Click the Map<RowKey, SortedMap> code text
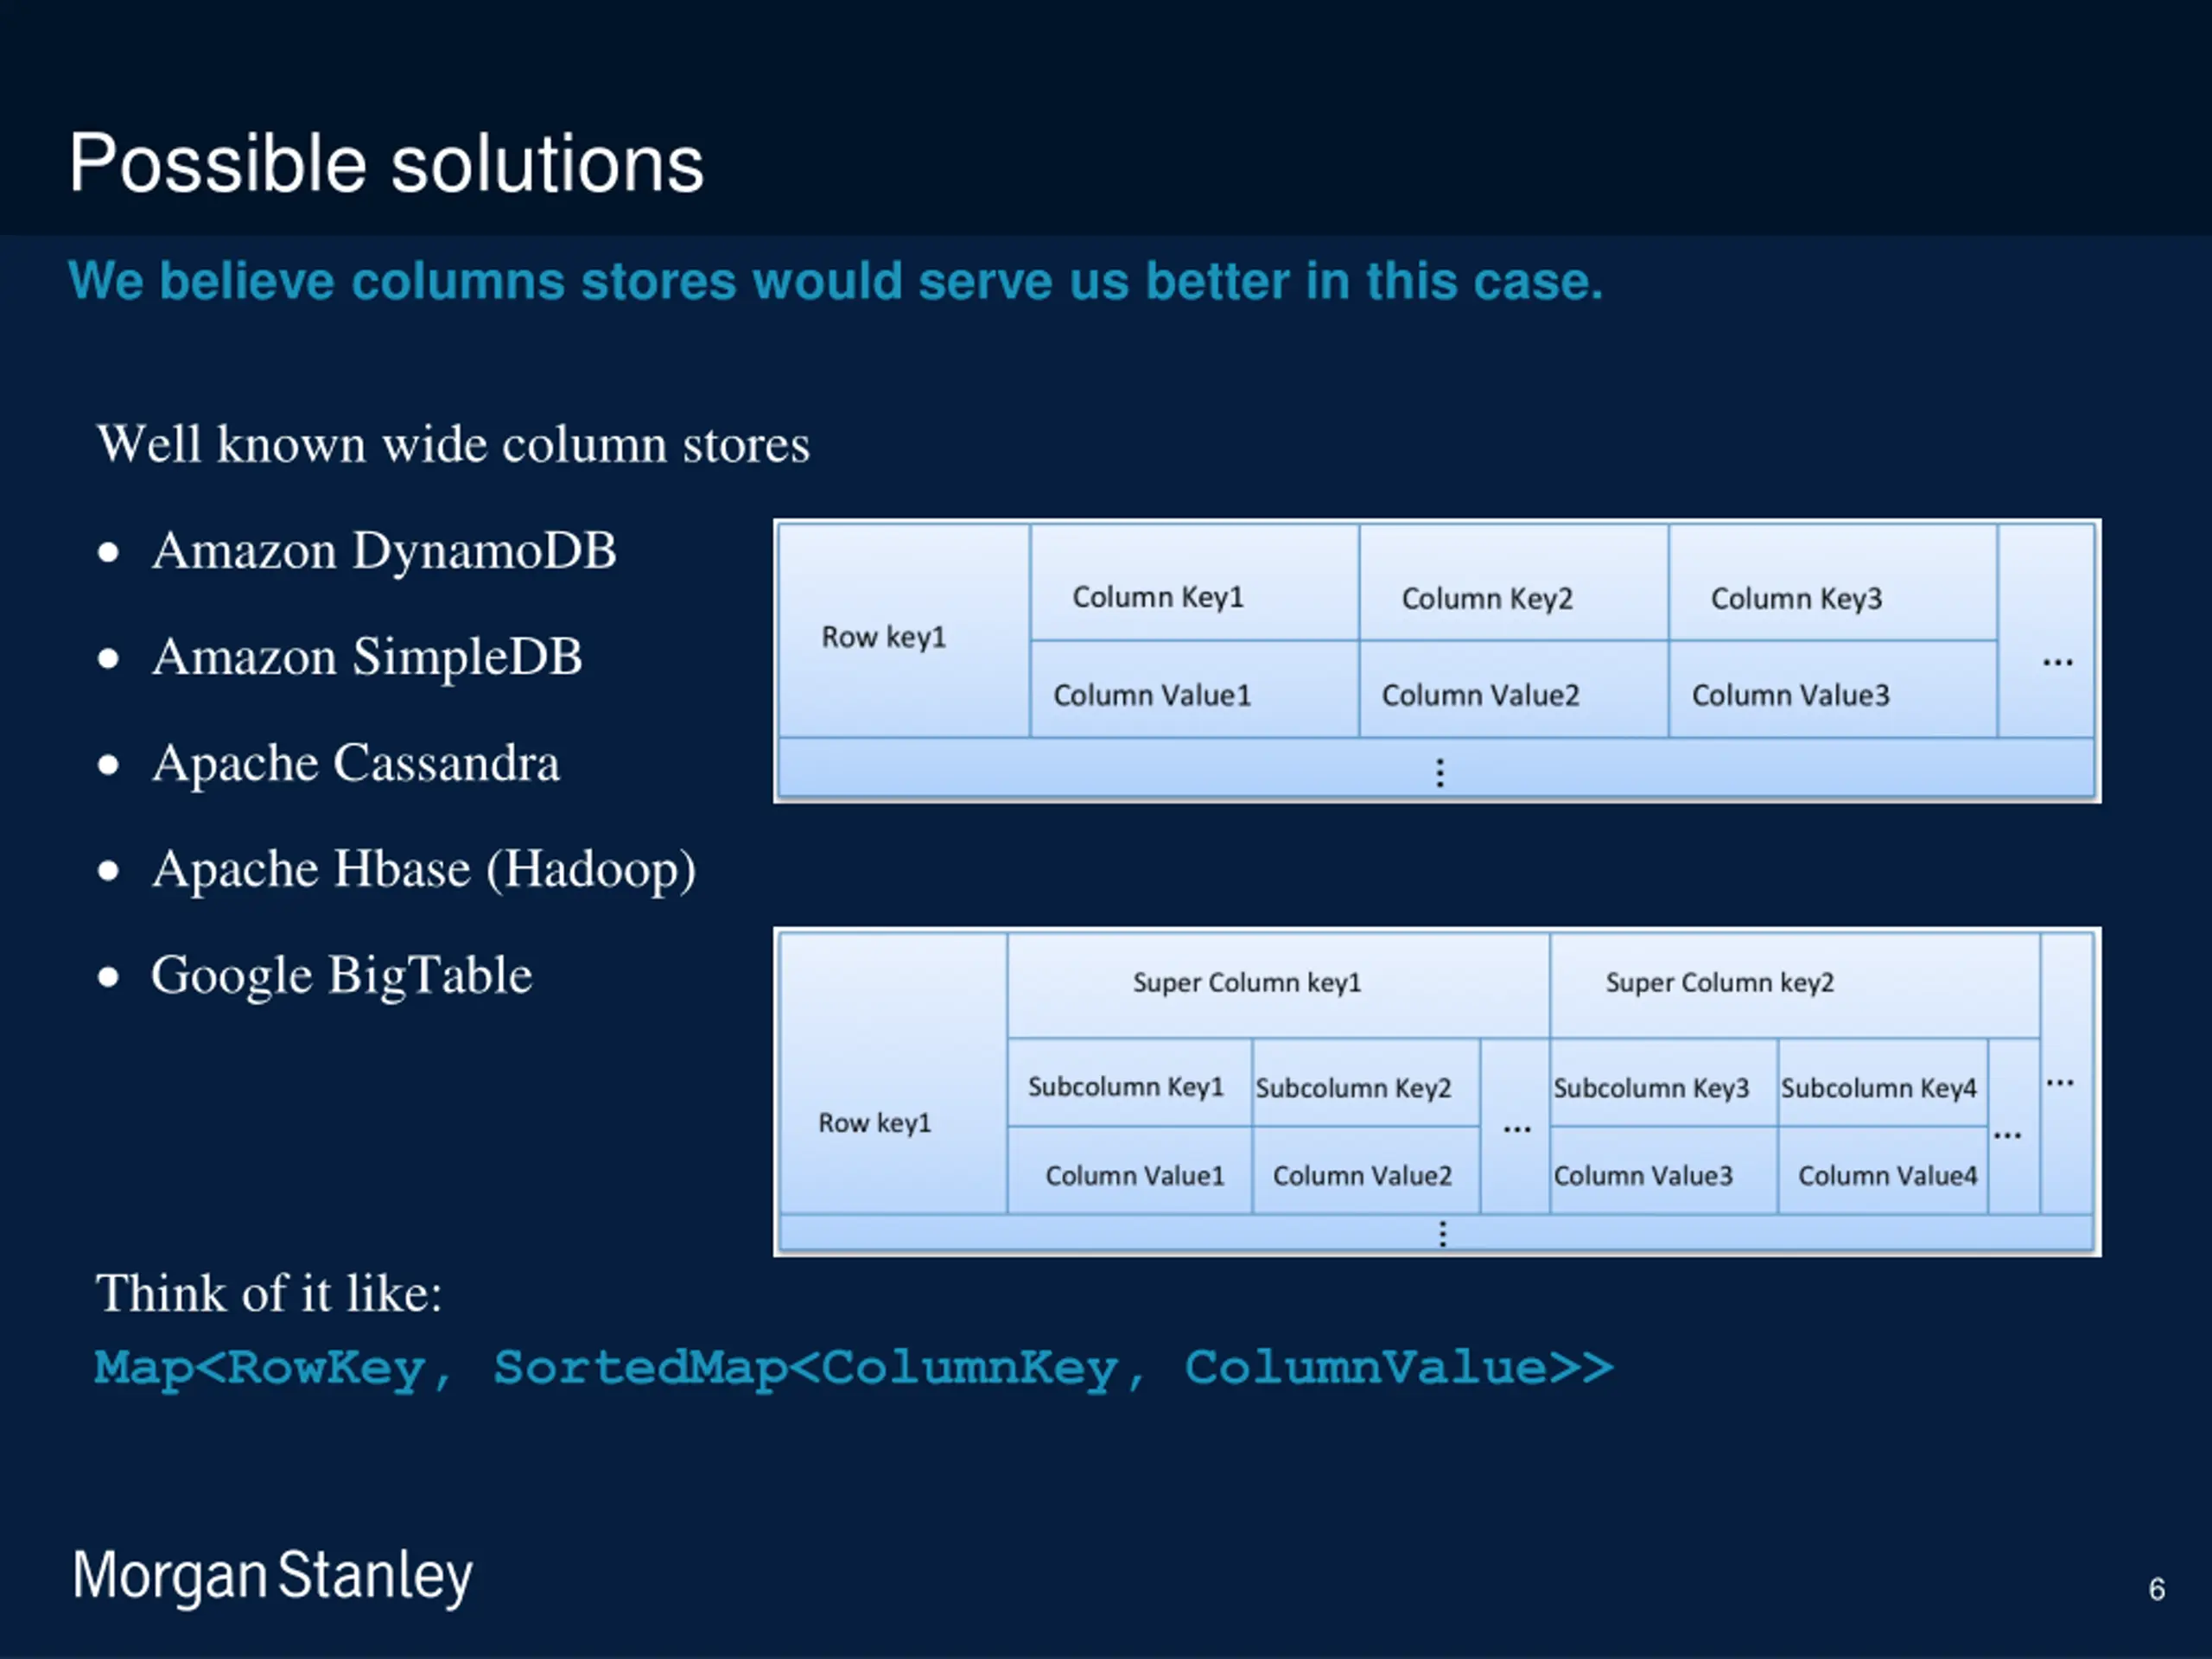This screenshot has width=2212, height=1659. (853, 1368)
